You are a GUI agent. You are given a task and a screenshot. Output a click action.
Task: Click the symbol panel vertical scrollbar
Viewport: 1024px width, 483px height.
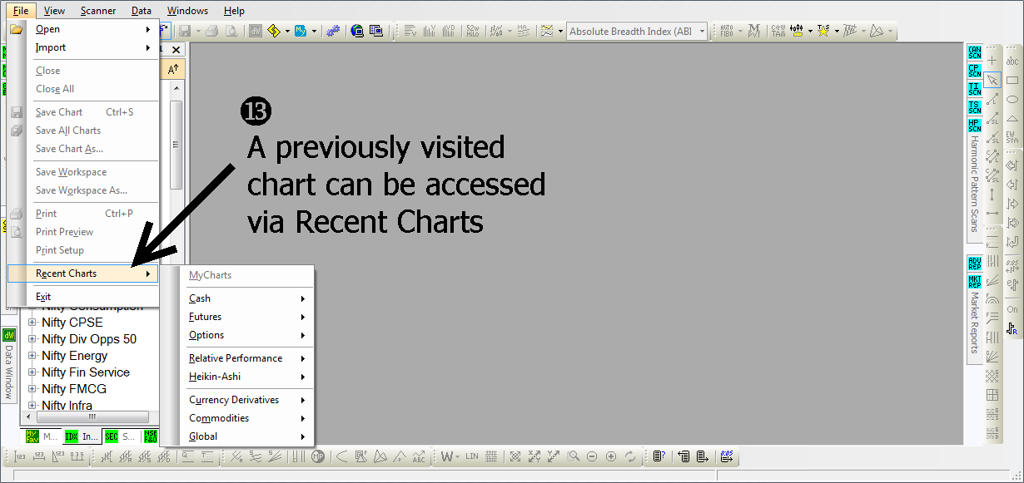176,144
